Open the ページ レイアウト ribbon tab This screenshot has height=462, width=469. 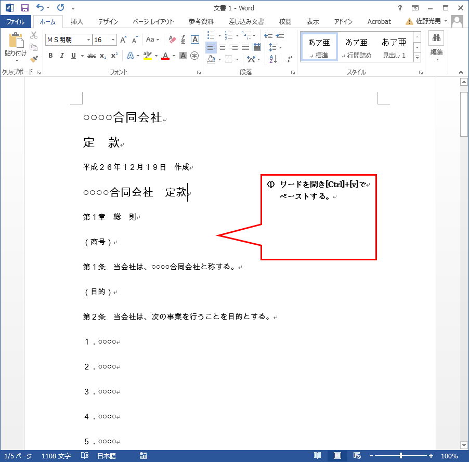coord(153,22)
